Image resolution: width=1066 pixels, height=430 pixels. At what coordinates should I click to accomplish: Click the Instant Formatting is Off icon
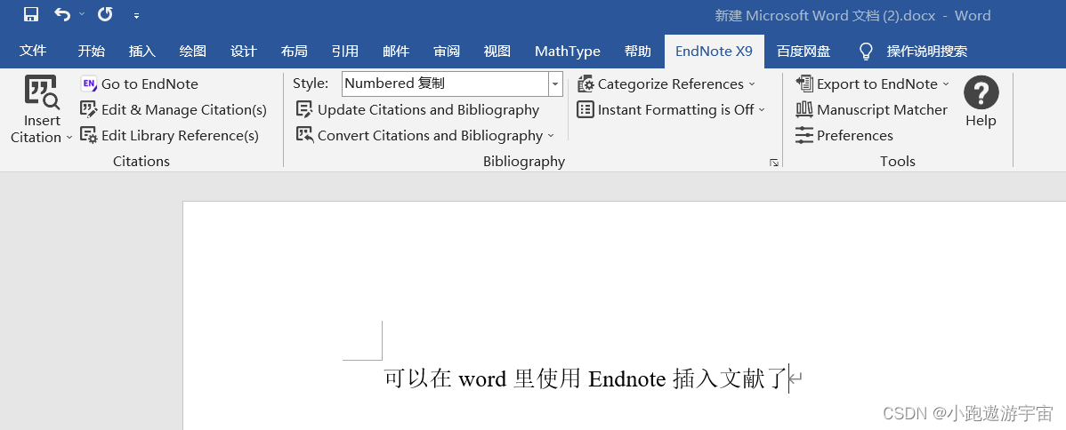pos(585,109)
